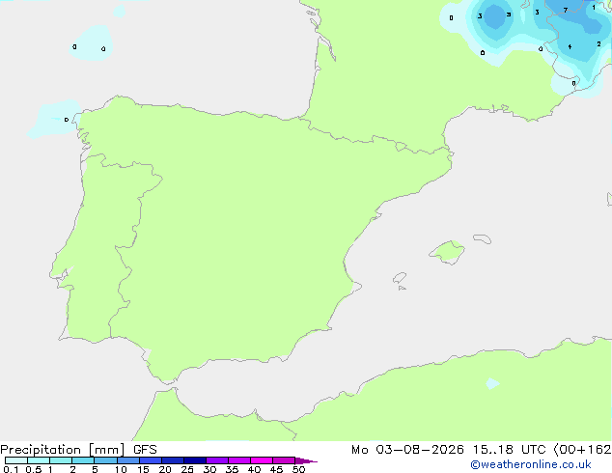
Task: Click the 2–5 mm legend swatch
Action: click(x=83, y=460)
